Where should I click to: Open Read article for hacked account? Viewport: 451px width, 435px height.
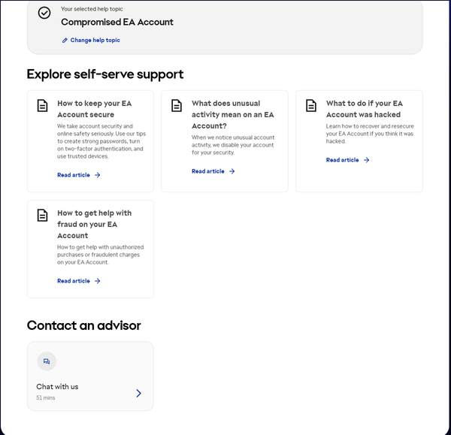(x=343, y=160)
